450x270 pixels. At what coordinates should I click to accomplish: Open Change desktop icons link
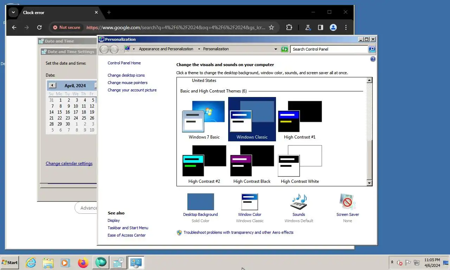coord(126,75)
